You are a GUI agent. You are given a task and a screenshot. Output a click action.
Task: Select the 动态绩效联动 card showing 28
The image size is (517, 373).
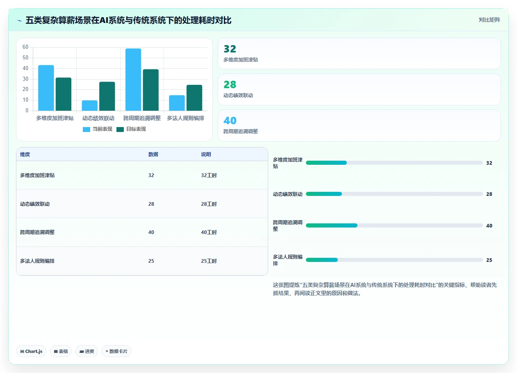359,89
